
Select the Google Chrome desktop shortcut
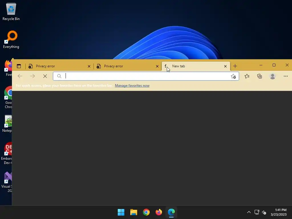8,97
